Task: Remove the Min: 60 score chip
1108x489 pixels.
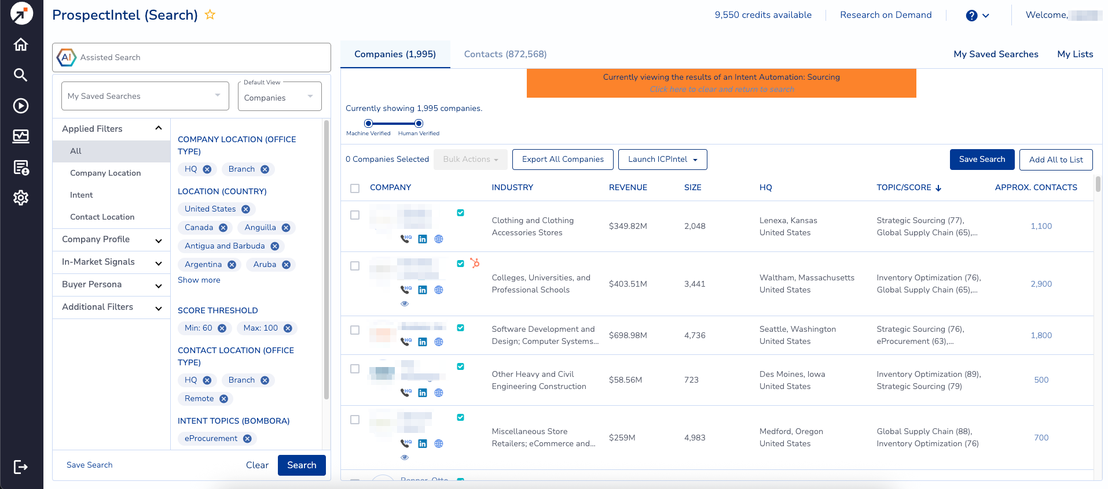Action: click(x=222, y=328)
